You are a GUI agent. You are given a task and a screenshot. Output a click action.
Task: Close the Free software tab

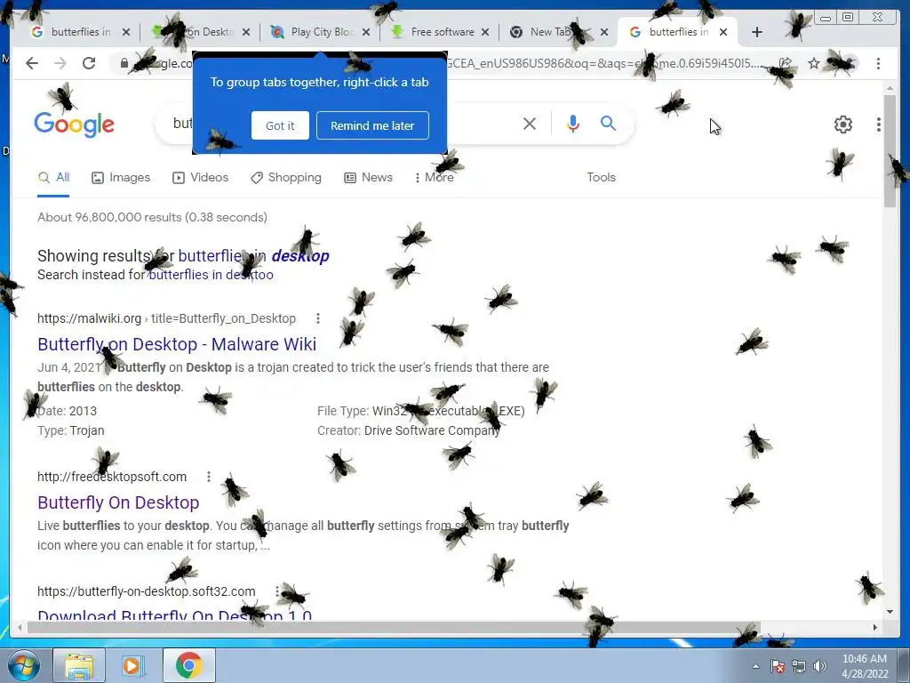pyautogui.click(x=485, y=32)
